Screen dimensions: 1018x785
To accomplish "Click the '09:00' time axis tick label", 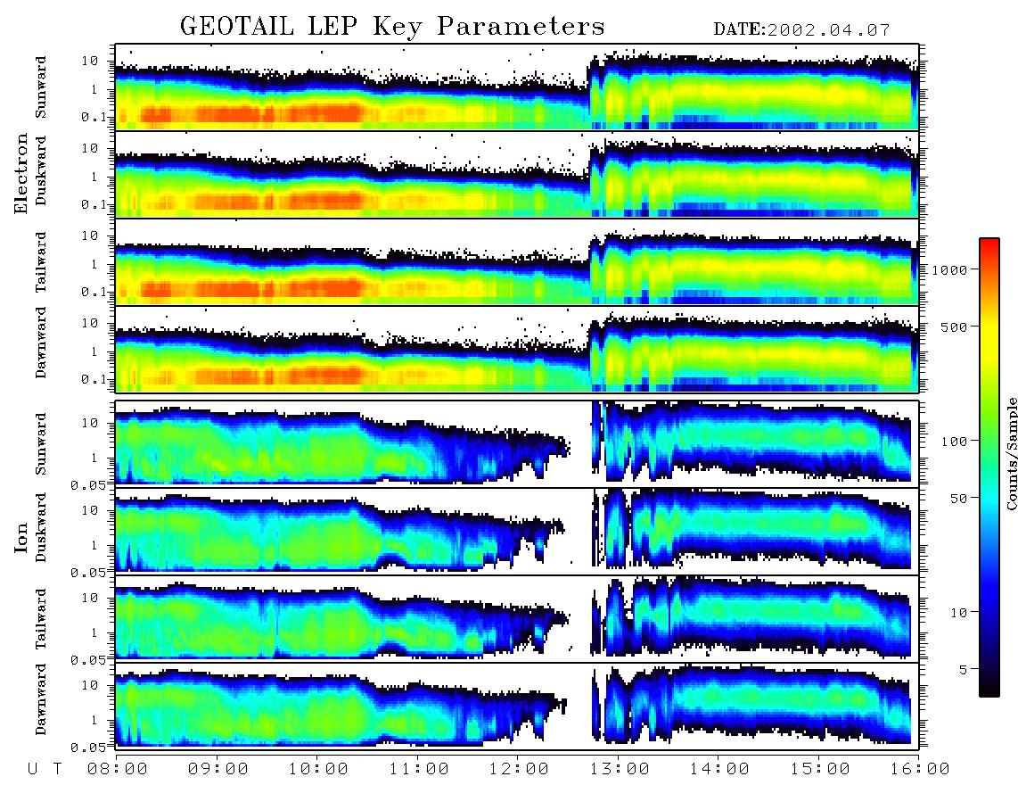I will tap(218, 769).
